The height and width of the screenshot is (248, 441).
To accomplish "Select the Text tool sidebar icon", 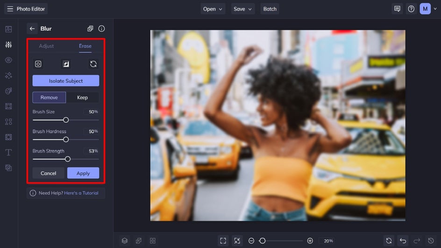I will pos(8,152).
